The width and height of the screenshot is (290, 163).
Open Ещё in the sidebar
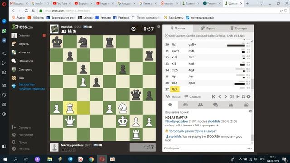(21, 78)
